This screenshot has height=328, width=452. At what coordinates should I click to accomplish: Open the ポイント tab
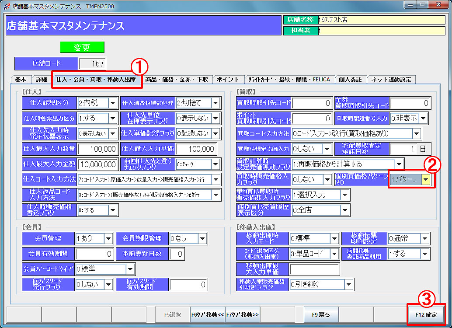228,80
